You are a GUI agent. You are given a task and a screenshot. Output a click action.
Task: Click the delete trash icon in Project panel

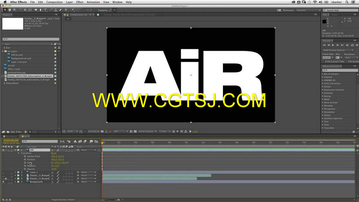pos(26,132)
